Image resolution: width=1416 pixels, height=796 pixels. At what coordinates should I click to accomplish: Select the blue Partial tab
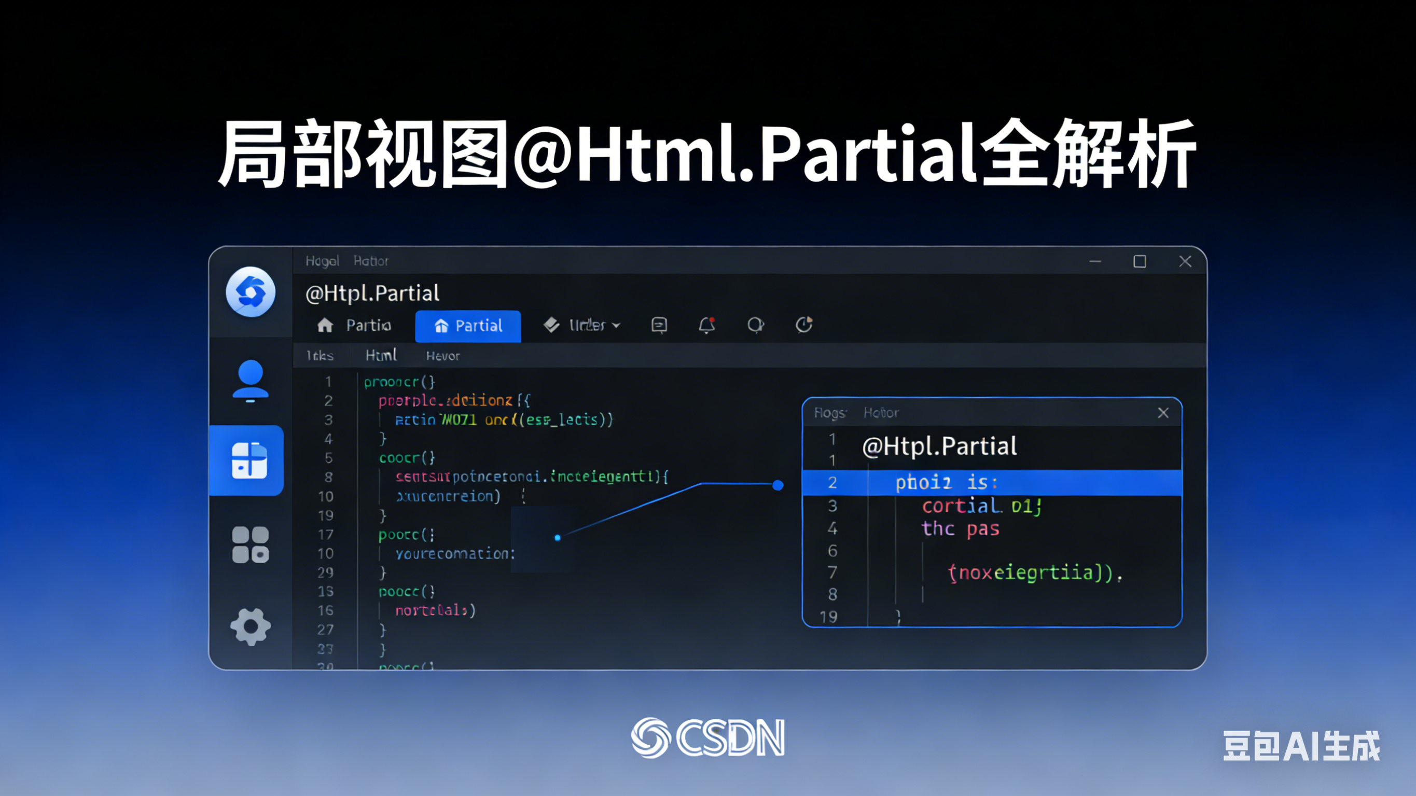point(468,326)
